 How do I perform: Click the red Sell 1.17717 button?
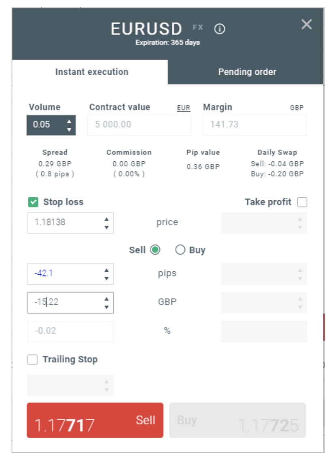pyautogui.click(x=95, y=420)
